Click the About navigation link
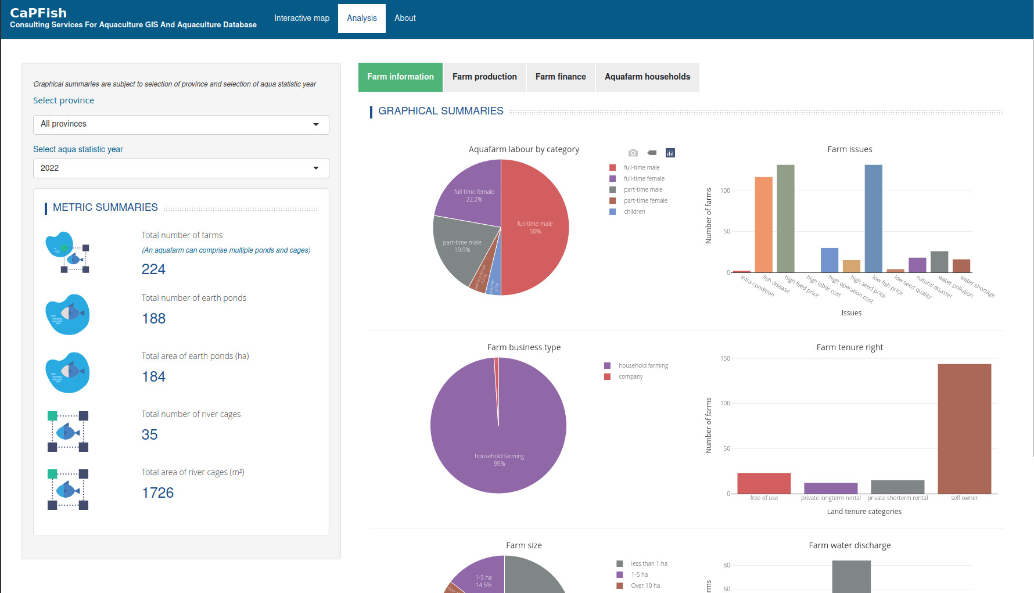Image resolution: width=1034 pixels, height=593 pixels. (405, 18)
